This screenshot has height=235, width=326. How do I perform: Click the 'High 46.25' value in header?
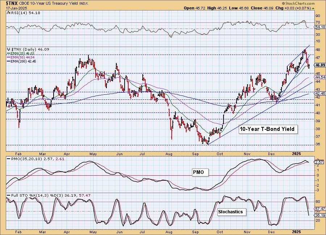point(217,8)
